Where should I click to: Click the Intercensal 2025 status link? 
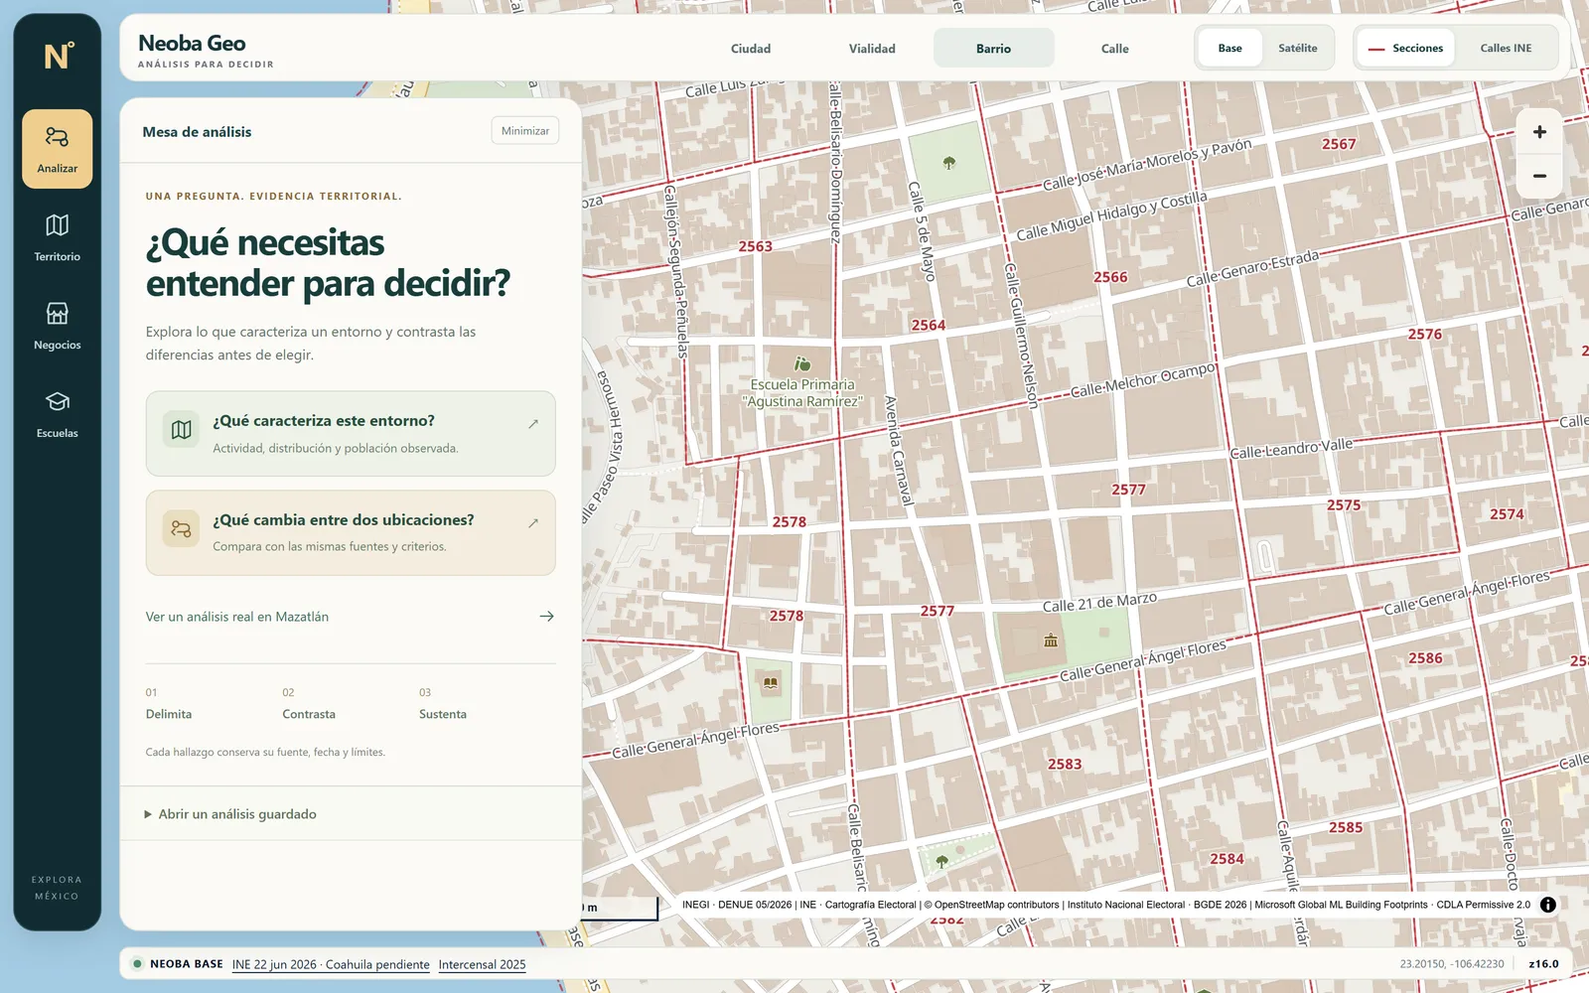pyautogui.click(x=482, y=964)
